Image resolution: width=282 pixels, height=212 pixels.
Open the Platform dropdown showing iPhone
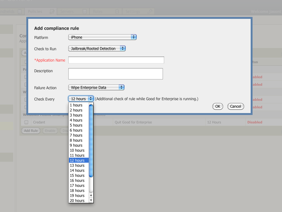102,37
